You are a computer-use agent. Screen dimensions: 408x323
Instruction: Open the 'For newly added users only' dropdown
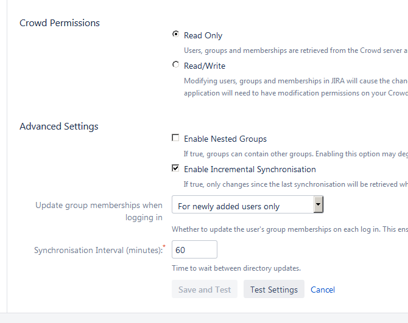point(242,206)
